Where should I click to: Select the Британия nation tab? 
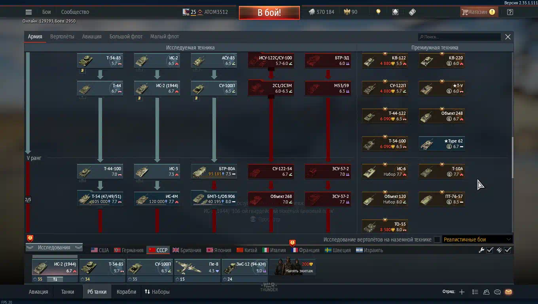tap(187, 250)
